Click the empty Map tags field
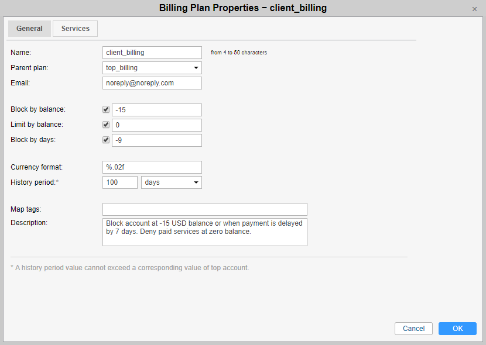This screenshot has width=486, height=345. click(x=205, y=209)
